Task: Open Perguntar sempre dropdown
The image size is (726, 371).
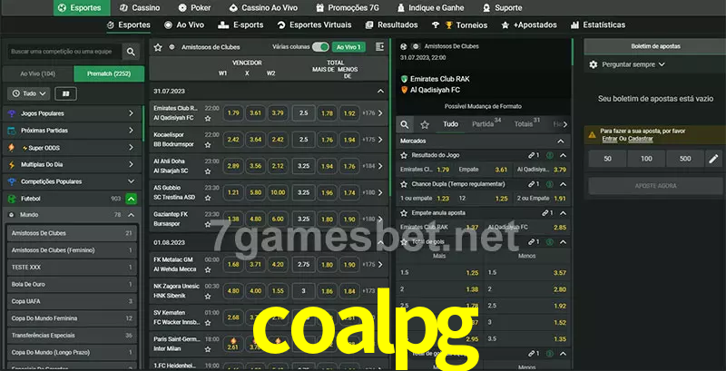Action: point(633,64)
